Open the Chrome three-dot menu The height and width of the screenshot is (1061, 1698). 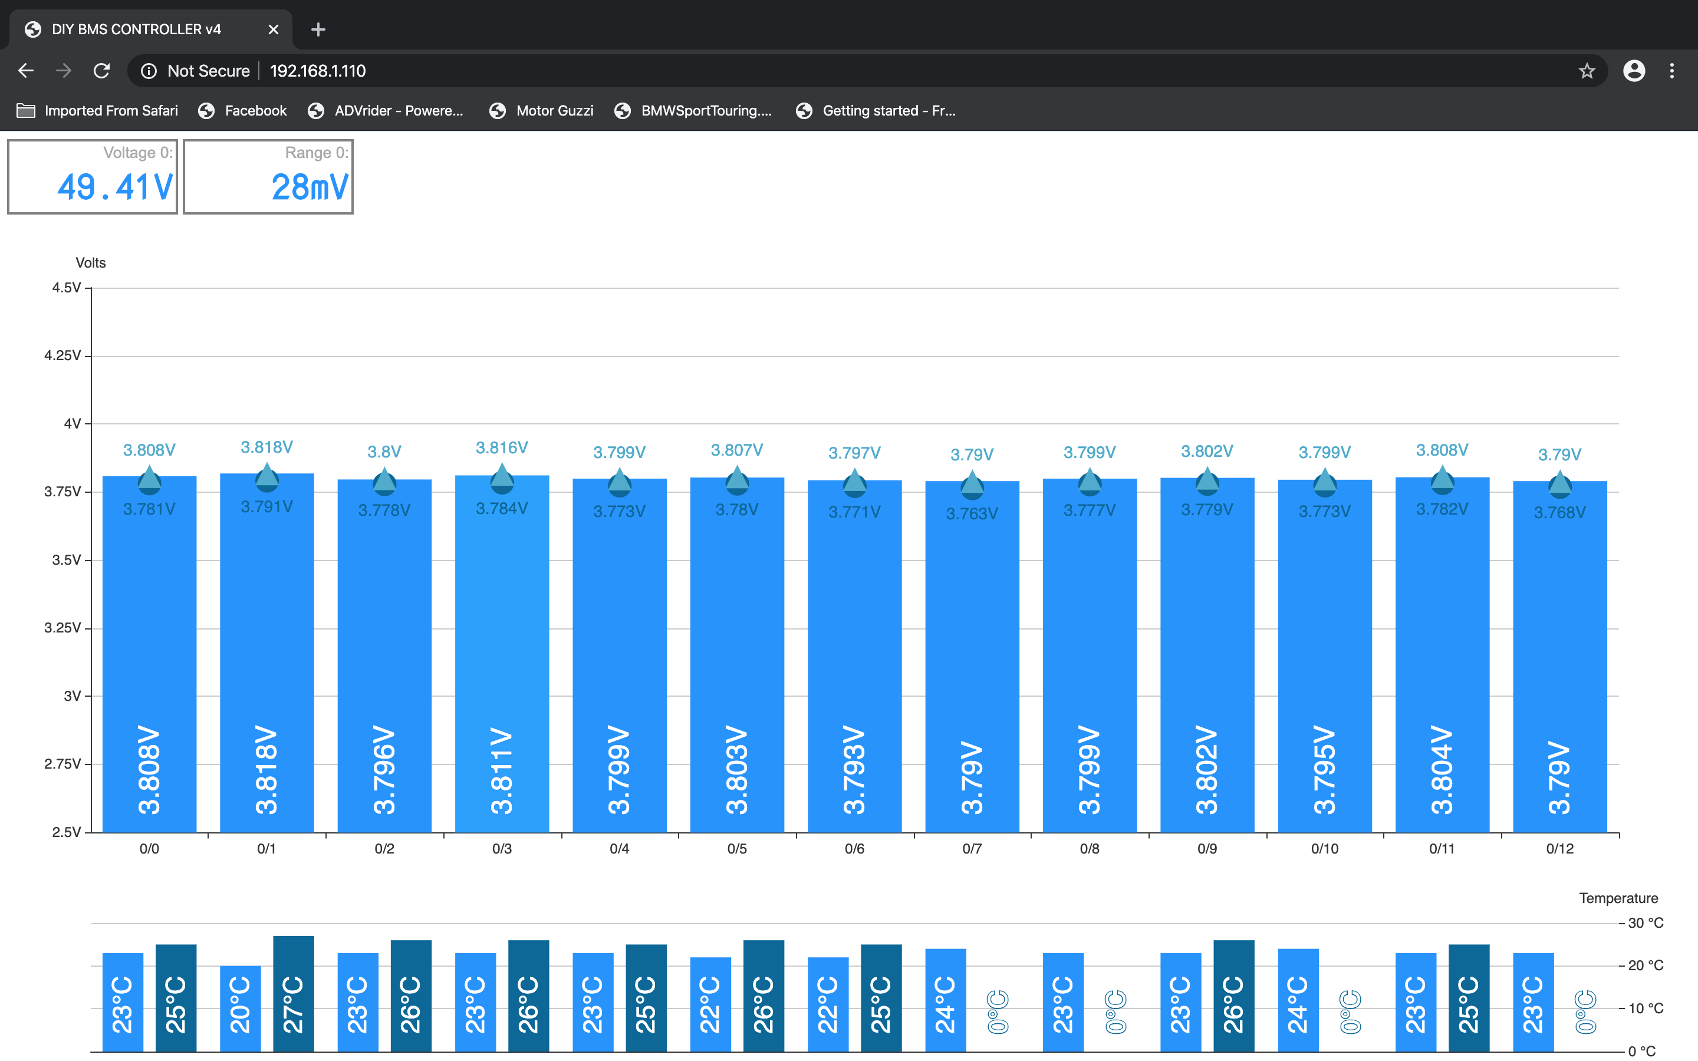tap(1672, 71)
